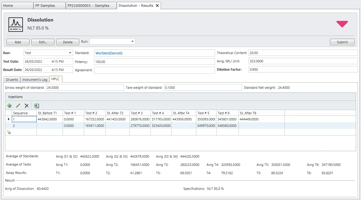Open the WorStdrdDemo02 standard link
The height and width of the screenshot is (200, 361).
pos(109,53)
